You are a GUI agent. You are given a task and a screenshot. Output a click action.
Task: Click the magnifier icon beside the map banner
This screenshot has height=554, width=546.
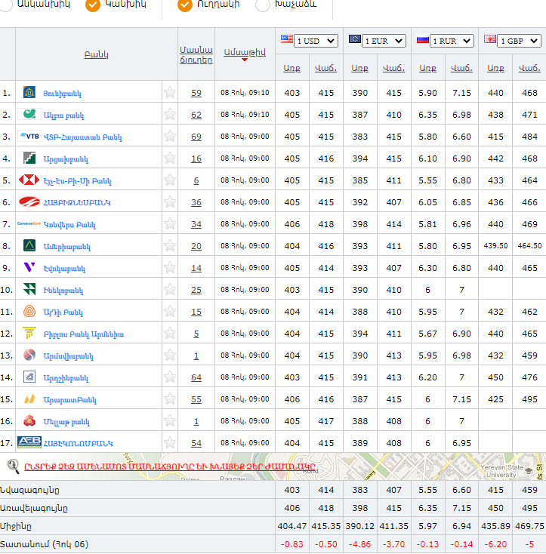click(x=14, y=466)
